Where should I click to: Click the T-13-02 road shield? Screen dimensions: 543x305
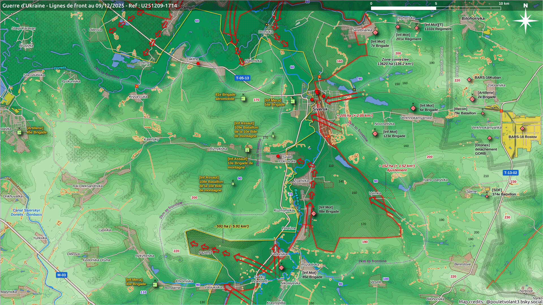(x=510, y=173)
